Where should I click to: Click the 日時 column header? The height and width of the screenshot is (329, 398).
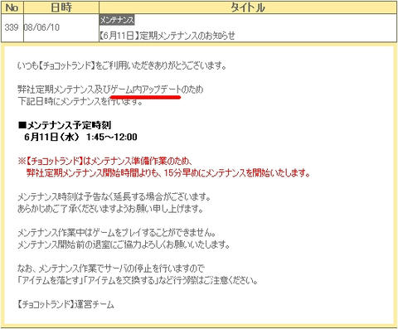(61, 7)
